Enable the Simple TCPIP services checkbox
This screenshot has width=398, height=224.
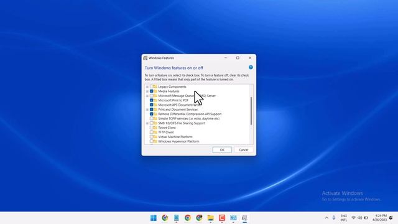(151, 119)
